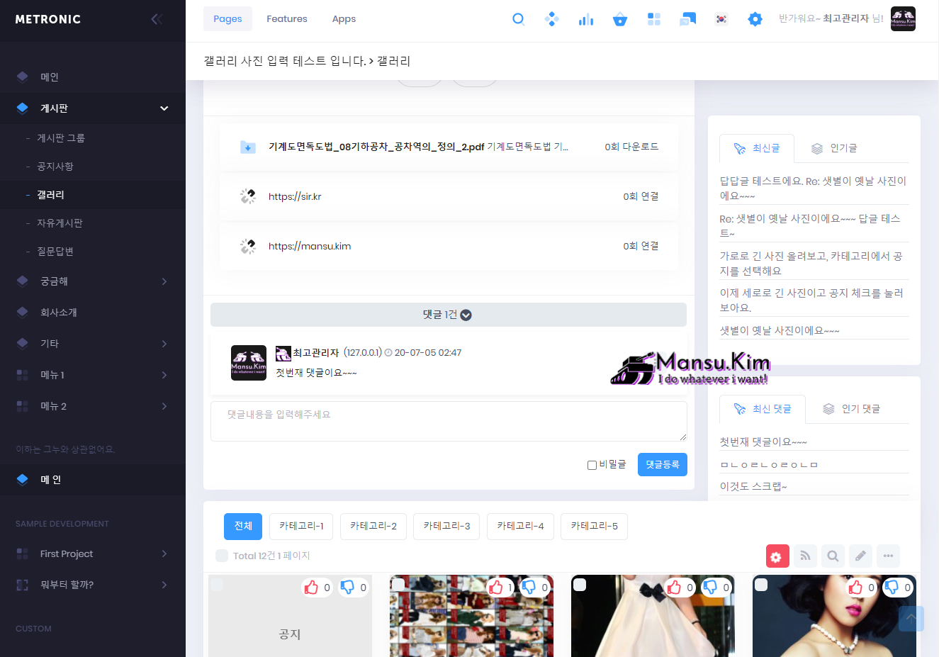The width and height of the screenshot is (939, 657).
Task: Click the red gear admin button in gallery toolbar
Action: tap(777, 556)
